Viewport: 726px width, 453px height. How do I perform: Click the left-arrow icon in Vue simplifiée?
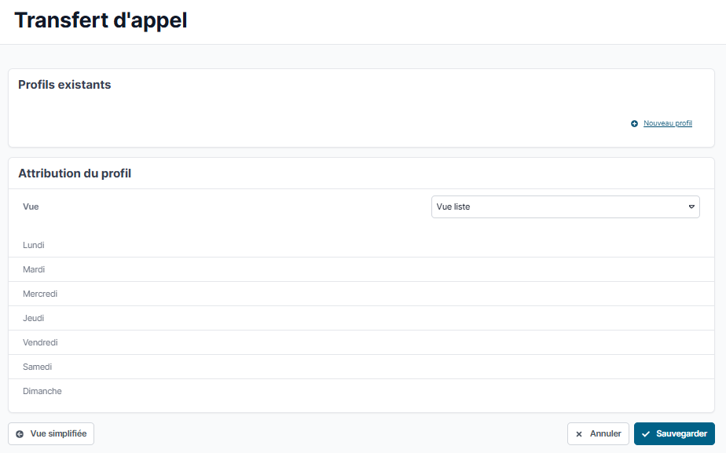tap(20, 433)
